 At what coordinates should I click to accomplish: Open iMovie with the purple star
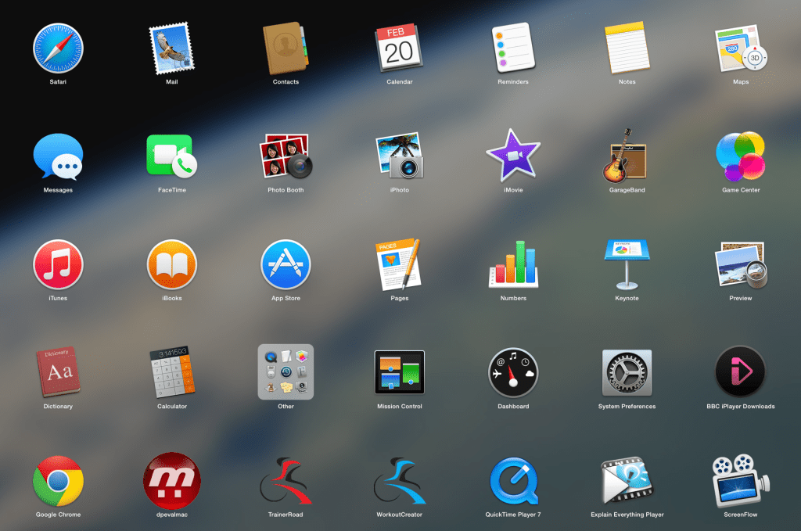click(x=513, y=155)
